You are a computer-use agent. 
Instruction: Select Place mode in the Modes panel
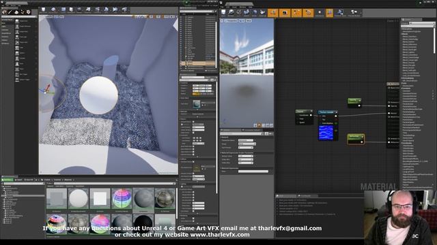coord(4,12)
